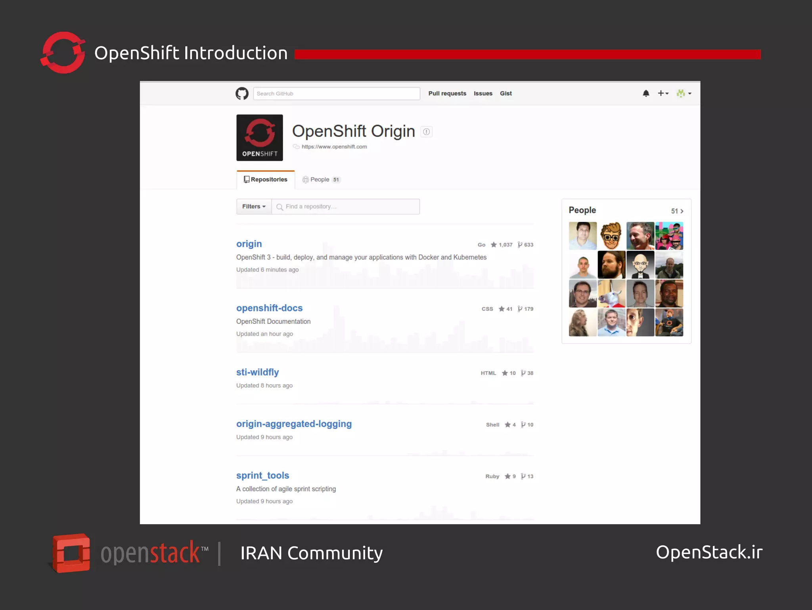Open Pull requests in the top bar
The height and width of the screenshot is (610, 812).
click(x=447, y=93)
